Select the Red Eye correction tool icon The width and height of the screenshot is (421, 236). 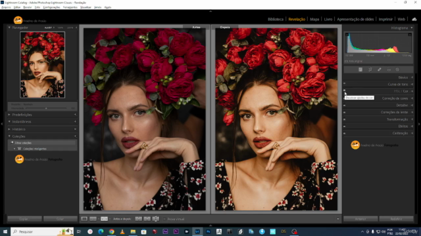(x=389, y=69)
